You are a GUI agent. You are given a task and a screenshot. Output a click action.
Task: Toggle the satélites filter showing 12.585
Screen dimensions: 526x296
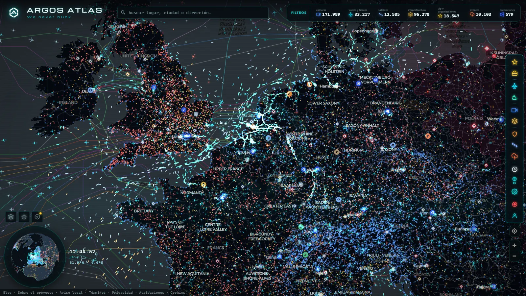click(x=389, y=13)
